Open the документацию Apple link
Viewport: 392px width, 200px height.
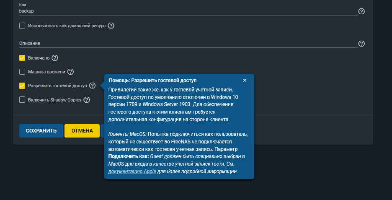(x=132, y=171)
